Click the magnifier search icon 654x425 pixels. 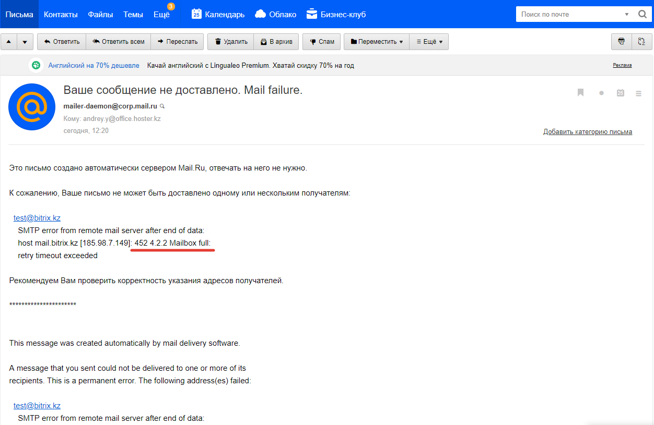pyautogui.click(x=643, y=15)
